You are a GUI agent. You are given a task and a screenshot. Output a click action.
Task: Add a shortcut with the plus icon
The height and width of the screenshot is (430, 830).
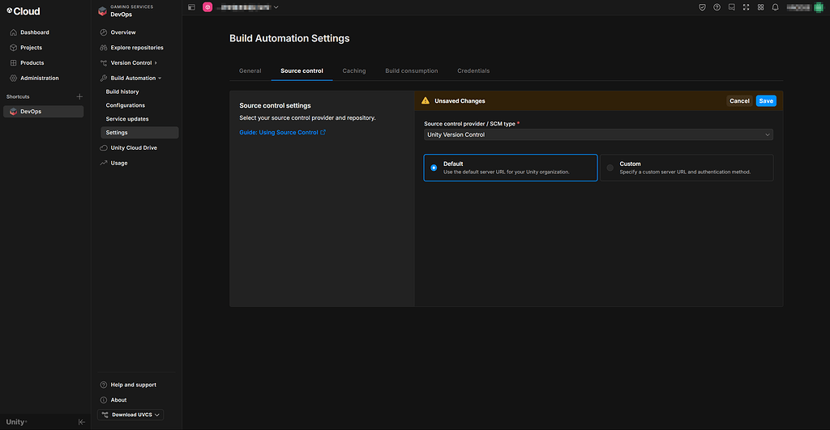[79, 96]
